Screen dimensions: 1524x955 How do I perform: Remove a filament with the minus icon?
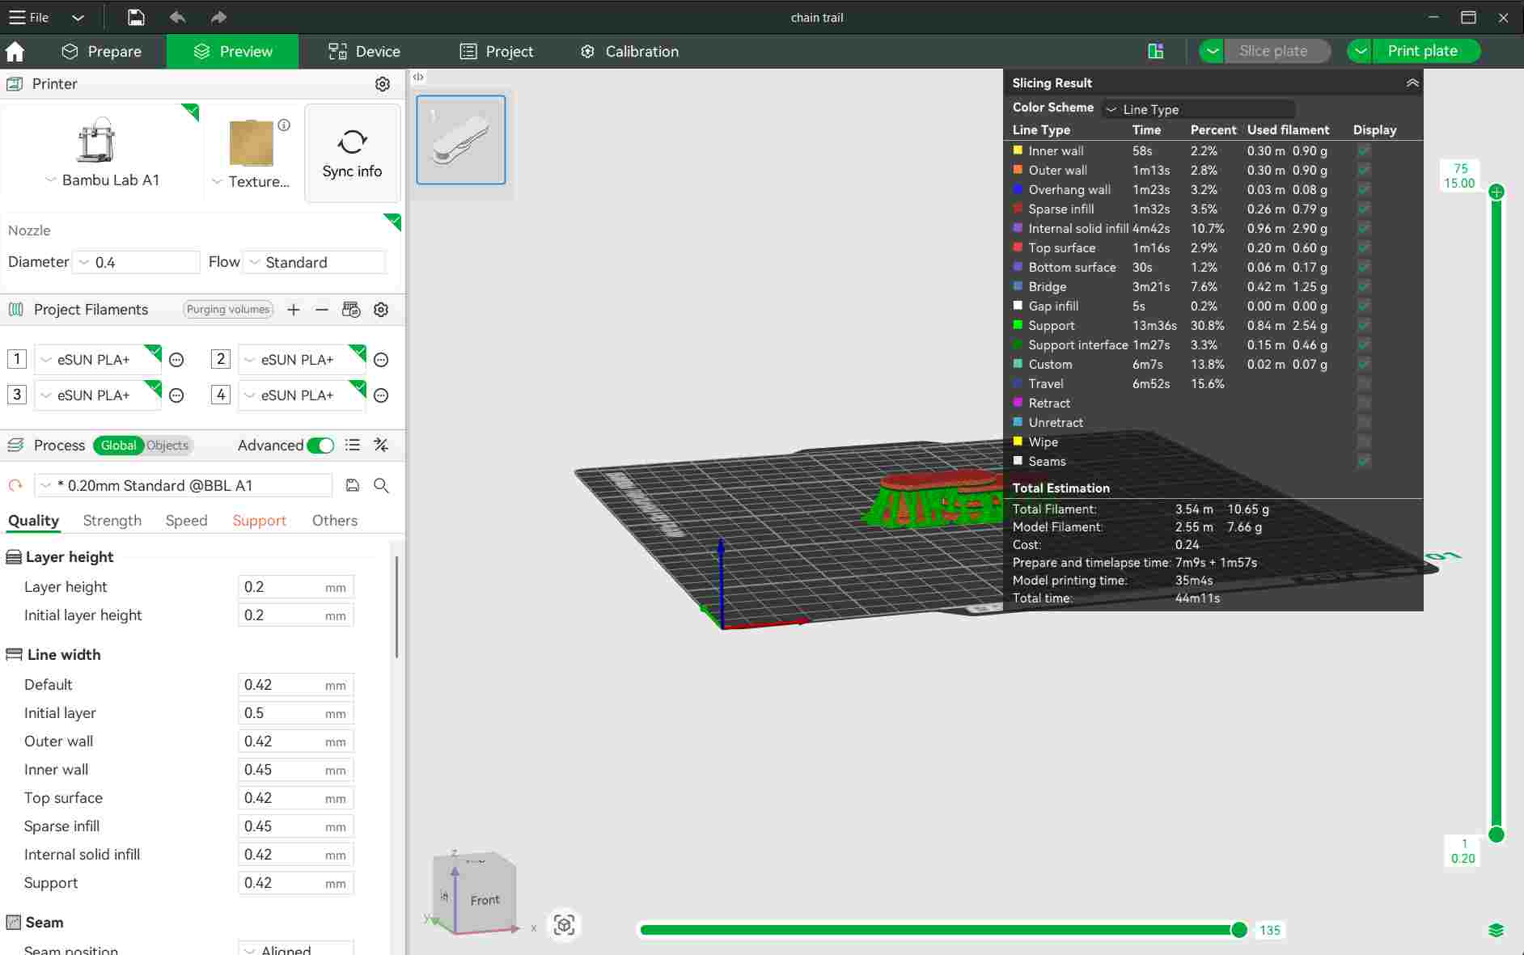pos(322,310)
